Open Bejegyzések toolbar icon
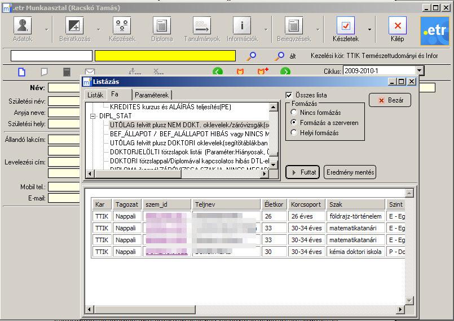This screenshot has width=454, height=321. click(294, 26)
